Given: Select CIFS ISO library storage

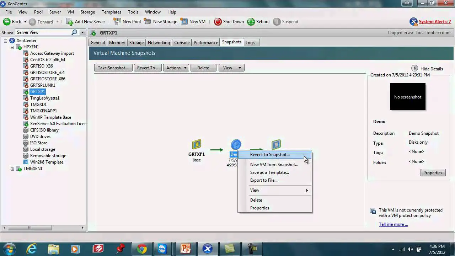Looking at the screenshot, I should [x=44, y=130].
